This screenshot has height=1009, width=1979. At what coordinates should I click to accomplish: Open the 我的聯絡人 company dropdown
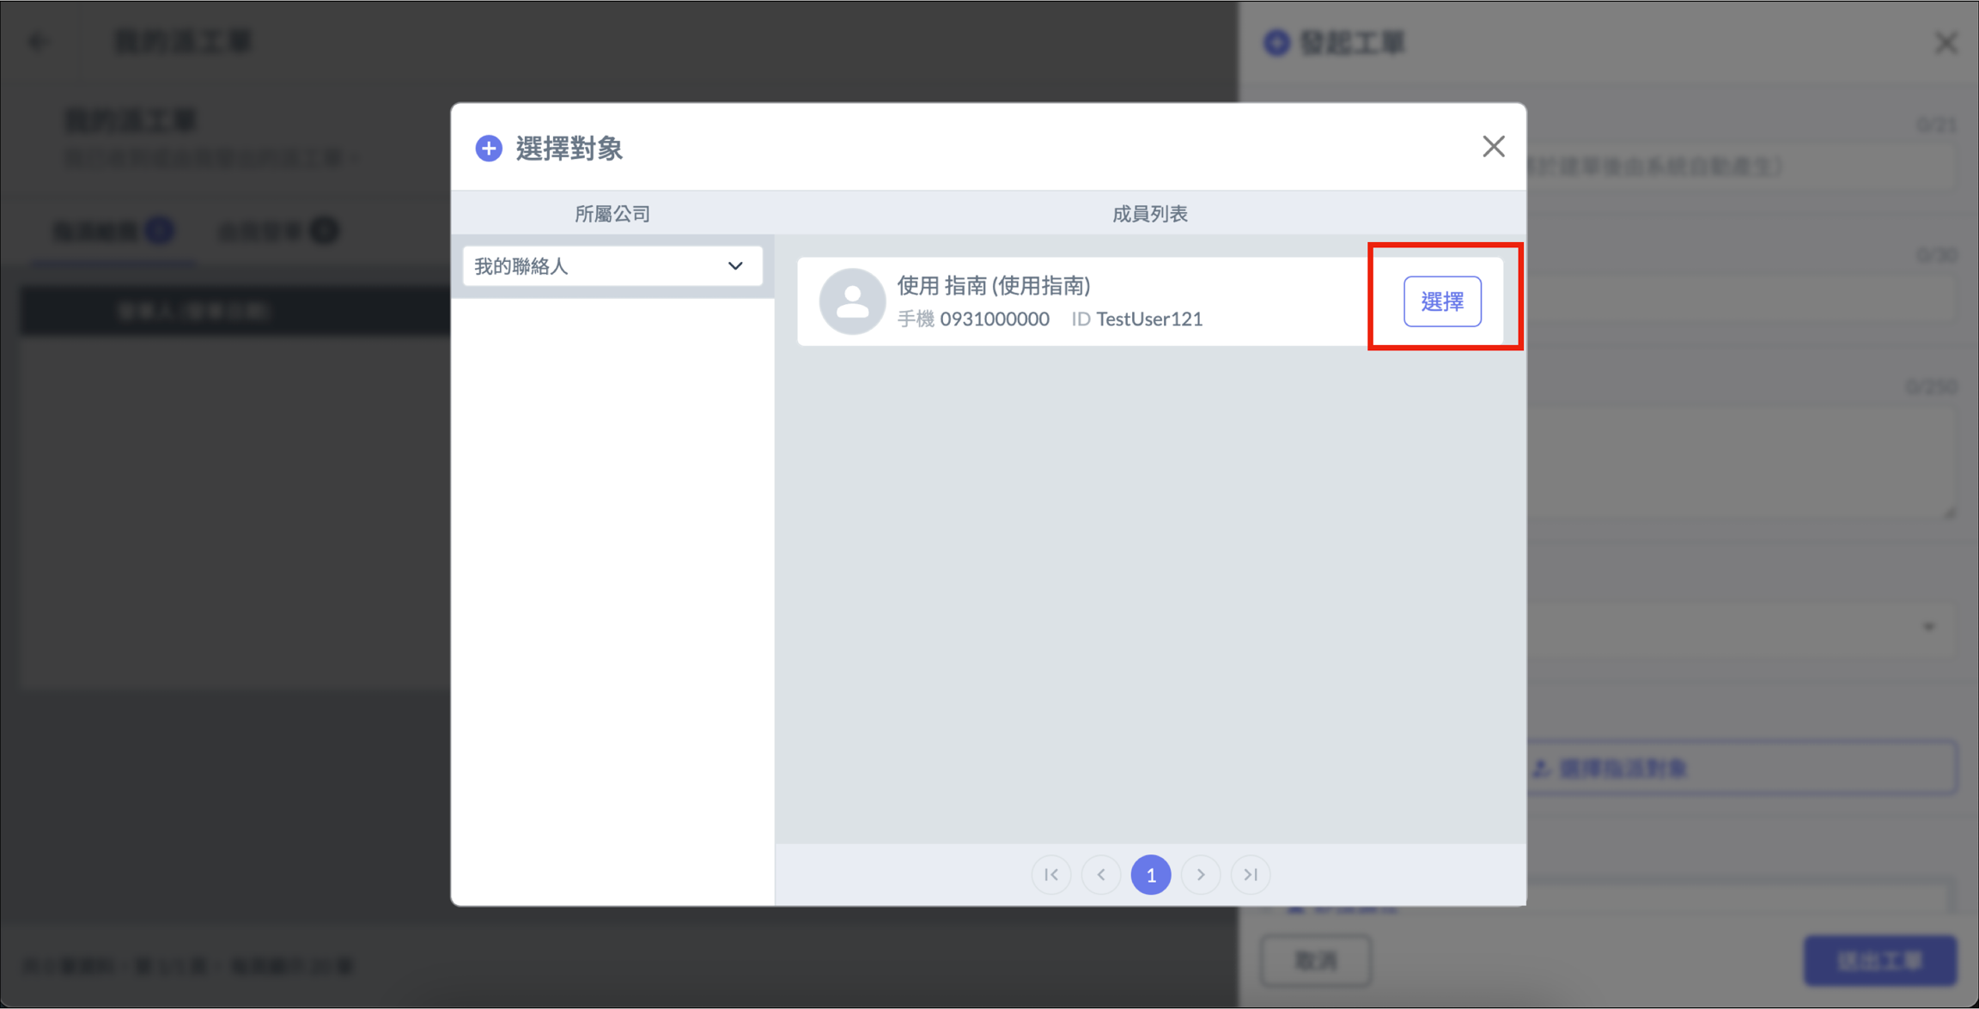[611, 266]
